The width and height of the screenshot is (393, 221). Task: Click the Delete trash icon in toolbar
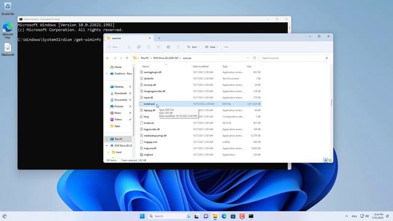(178, 47)
